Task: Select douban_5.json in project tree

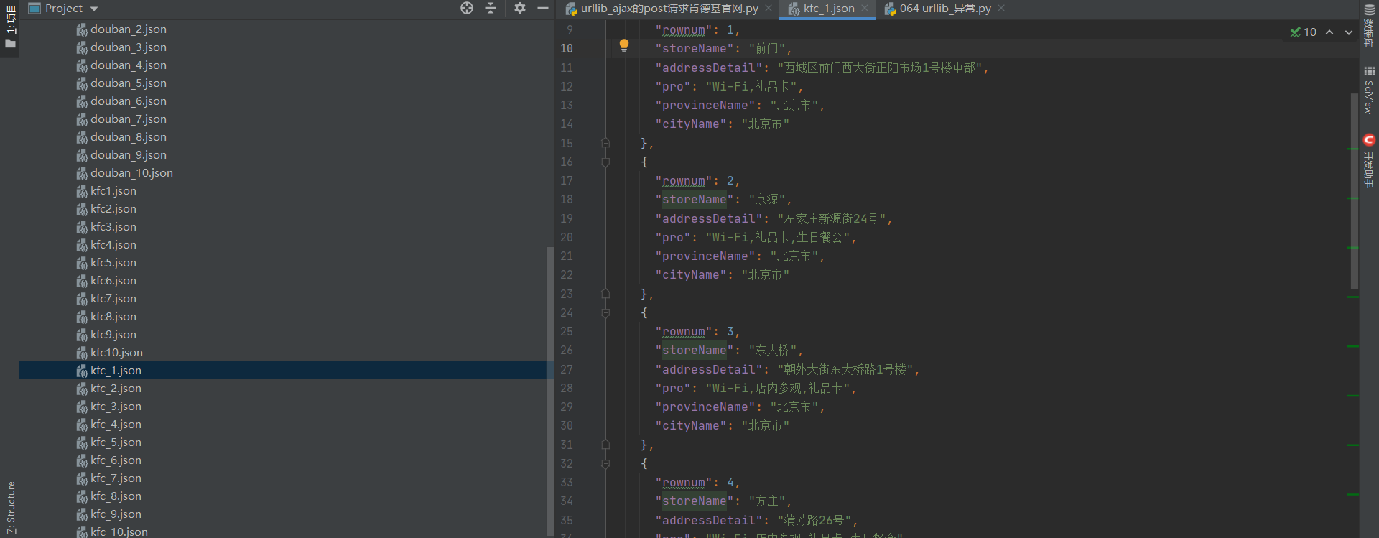Action: pos(128,83)
